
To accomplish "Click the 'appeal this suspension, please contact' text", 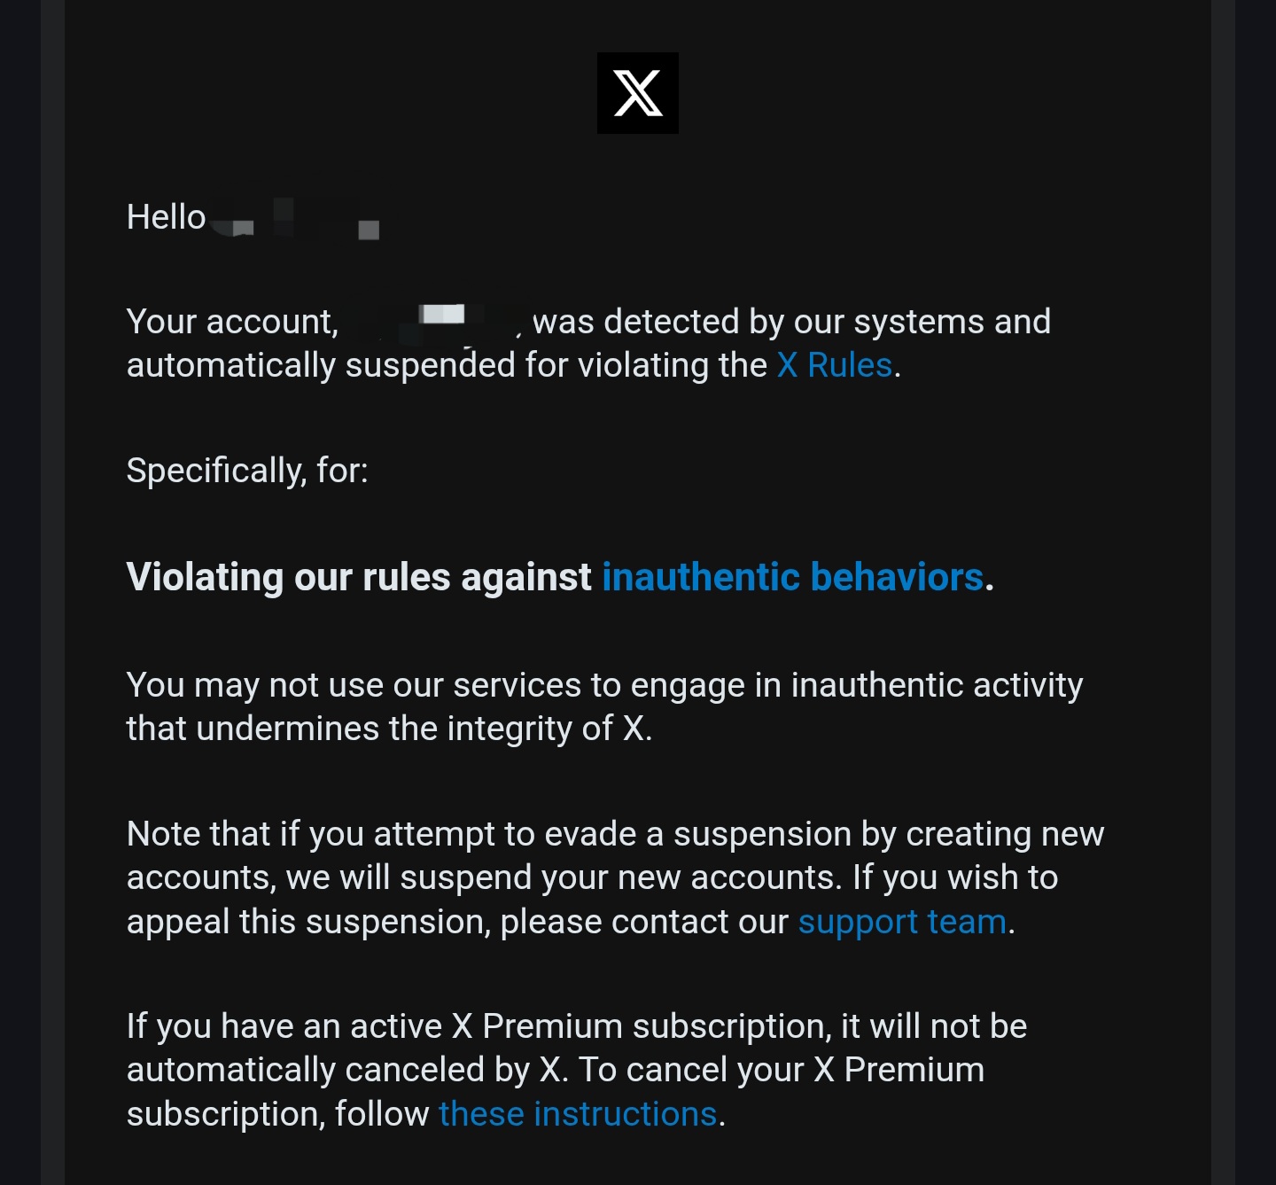I will pyautogui.click(x=457, y=922).
